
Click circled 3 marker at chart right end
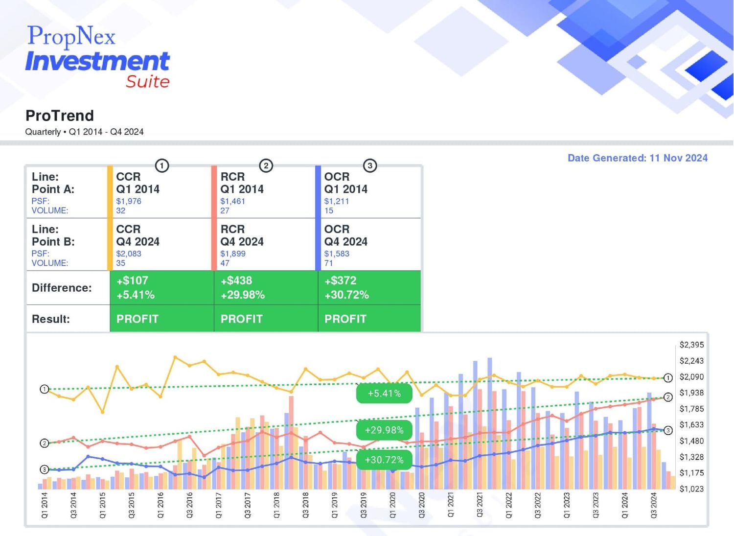click(x=668, y=430)
